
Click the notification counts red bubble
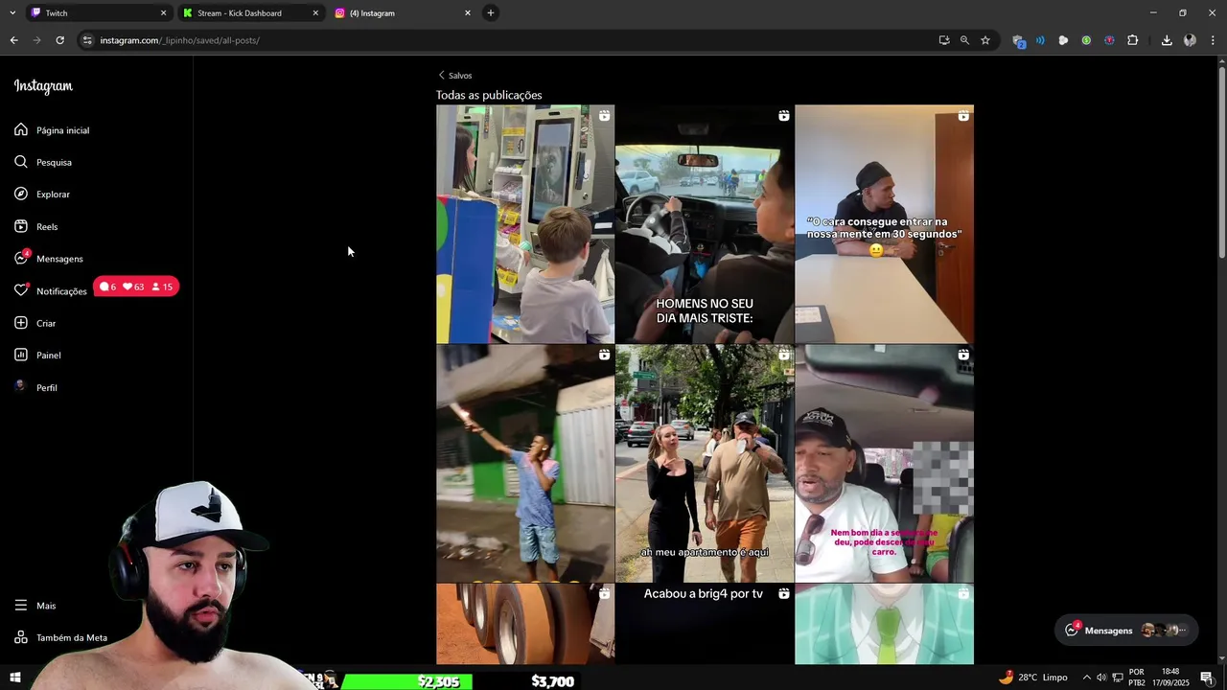pos(136,287)
